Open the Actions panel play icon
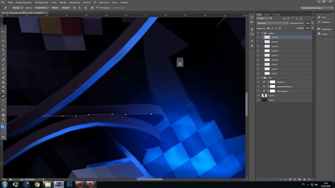 tap(252, 22)
